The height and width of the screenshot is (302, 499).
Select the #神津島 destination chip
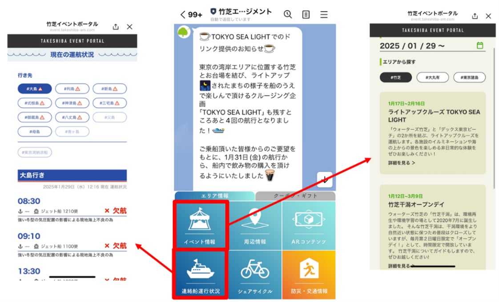[72, 103]
